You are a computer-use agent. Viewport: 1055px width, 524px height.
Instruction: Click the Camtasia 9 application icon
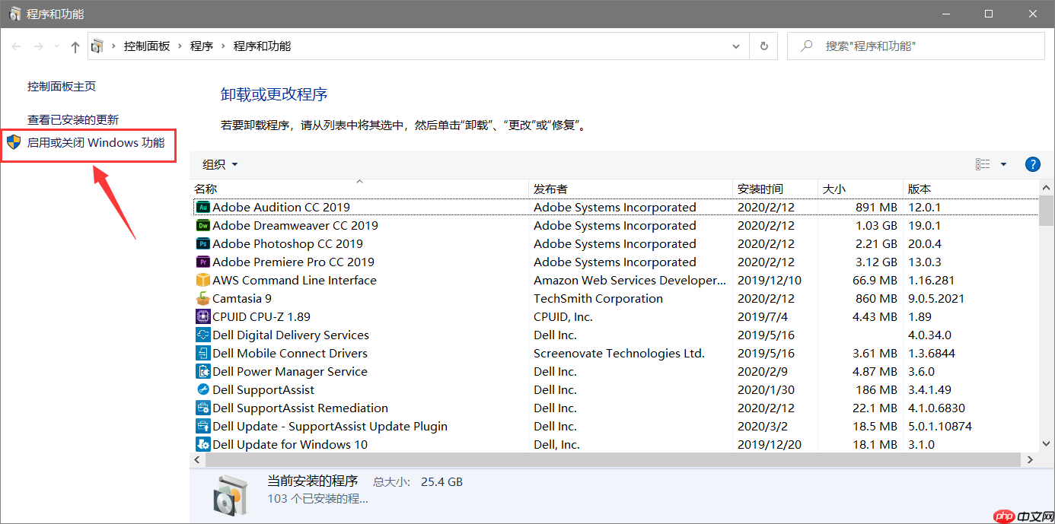coord(202,298)
